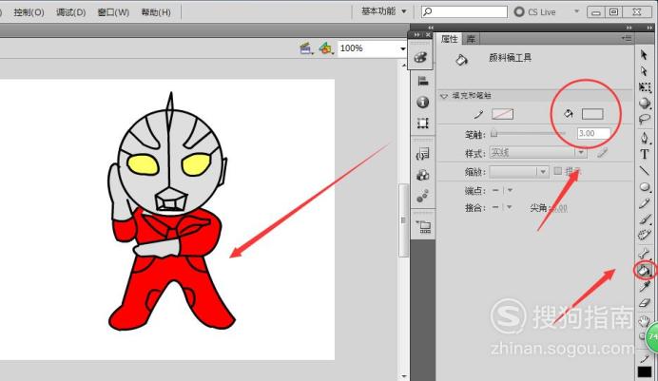Select the Free Transform tool
658x381 pixels.
[645, 87]
